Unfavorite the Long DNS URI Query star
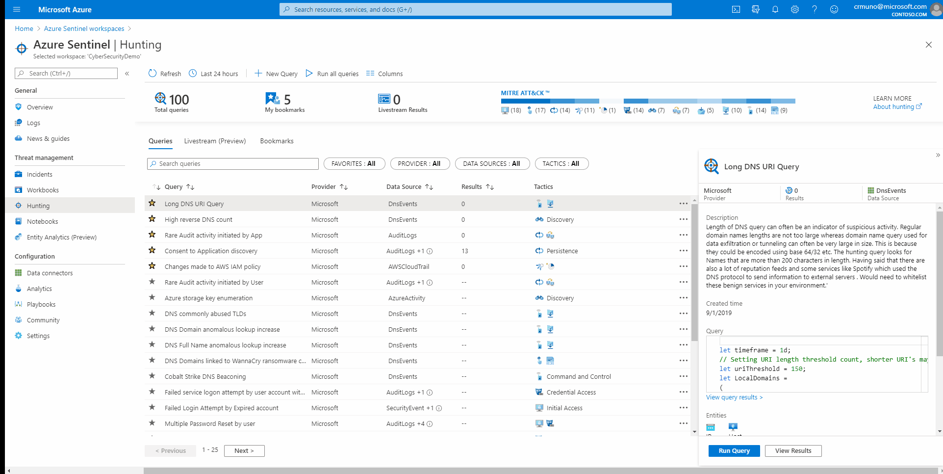The image size is (943, 474). pyautogui.click(x=152, y=203)
